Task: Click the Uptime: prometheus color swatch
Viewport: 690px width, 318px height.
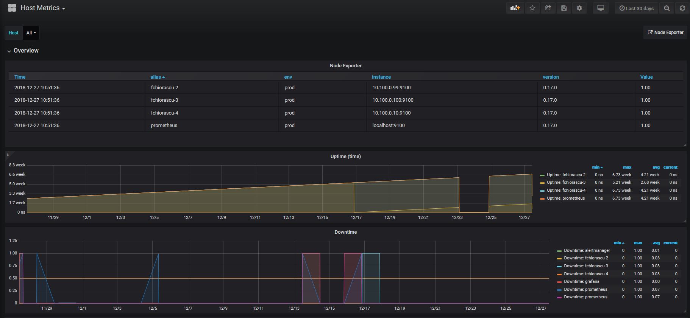Action: pos(542,199)
